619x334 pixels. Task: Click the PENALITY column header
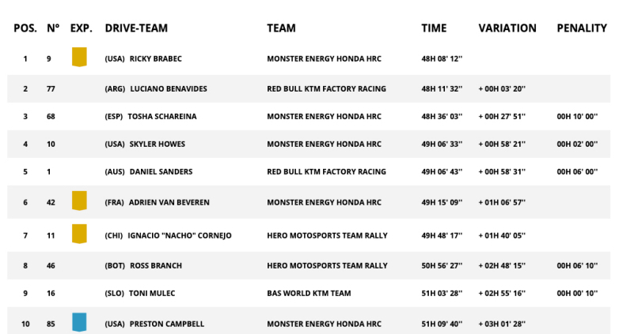(582, 28)
